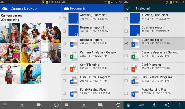Tap '1 selected' label in header
This screenshot has height=109, width=185.
pos(143,8)
